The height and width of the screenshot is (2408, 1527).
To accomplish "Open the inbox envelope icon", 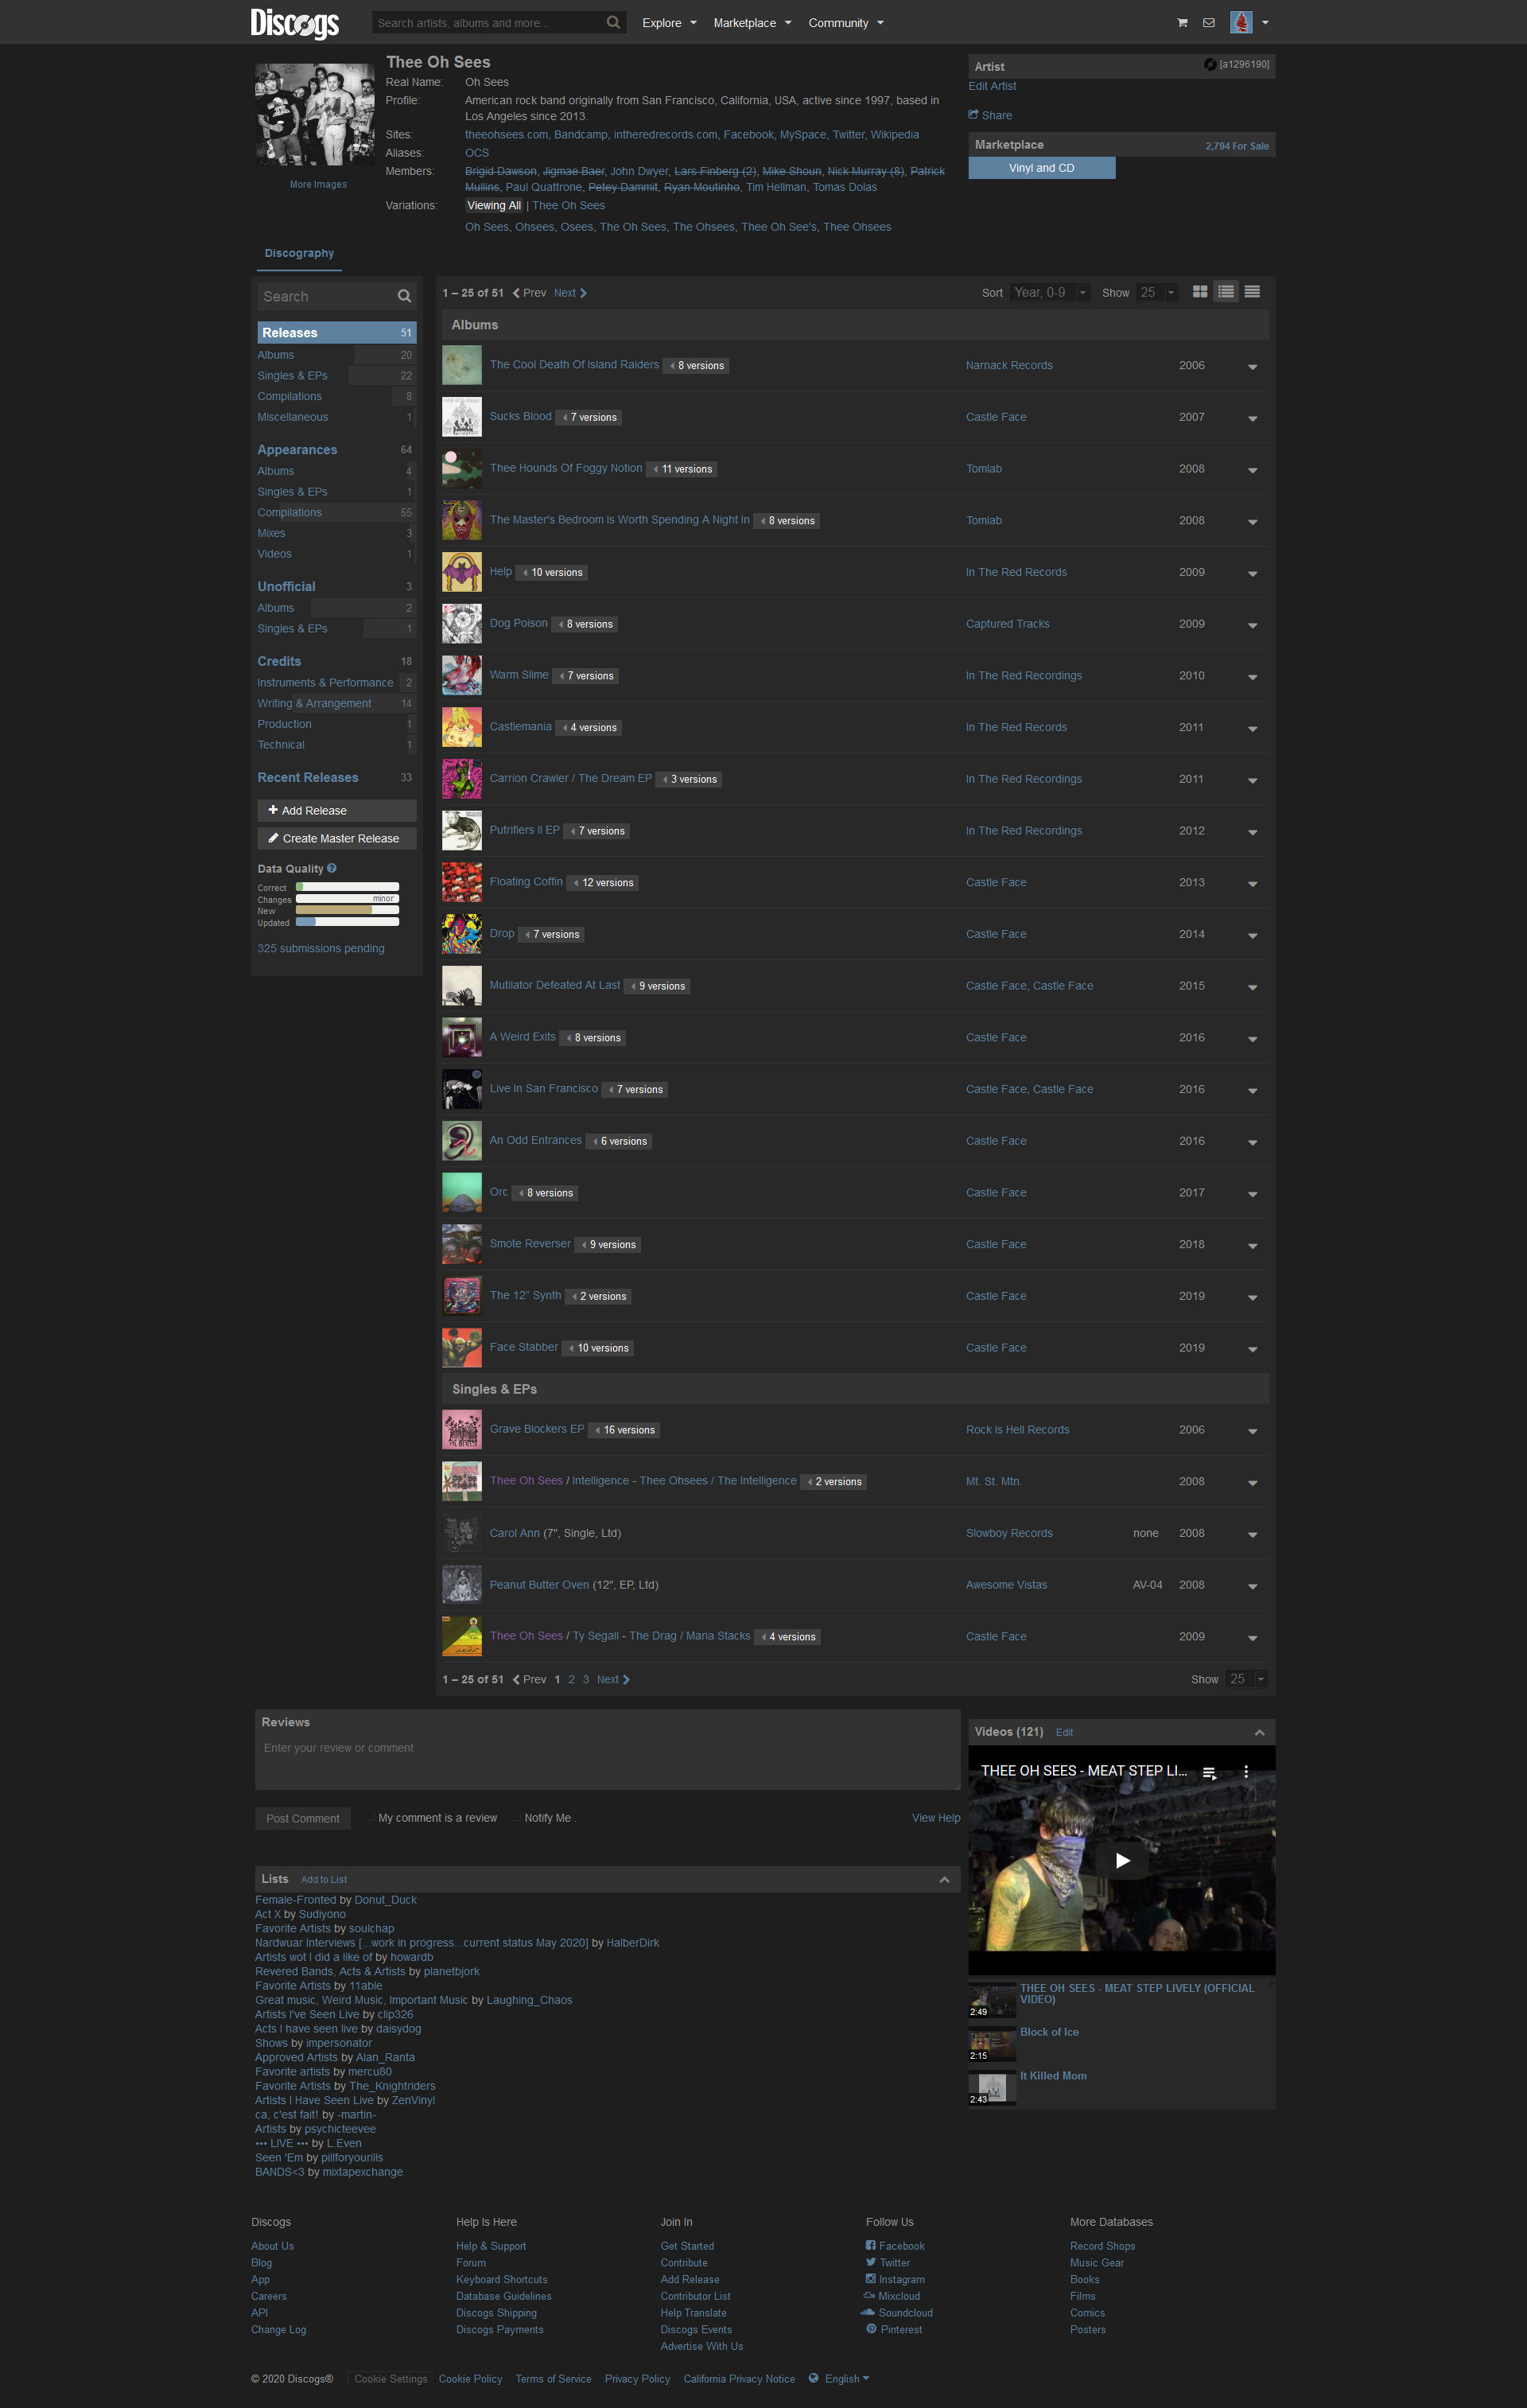I will (1208, 23).
